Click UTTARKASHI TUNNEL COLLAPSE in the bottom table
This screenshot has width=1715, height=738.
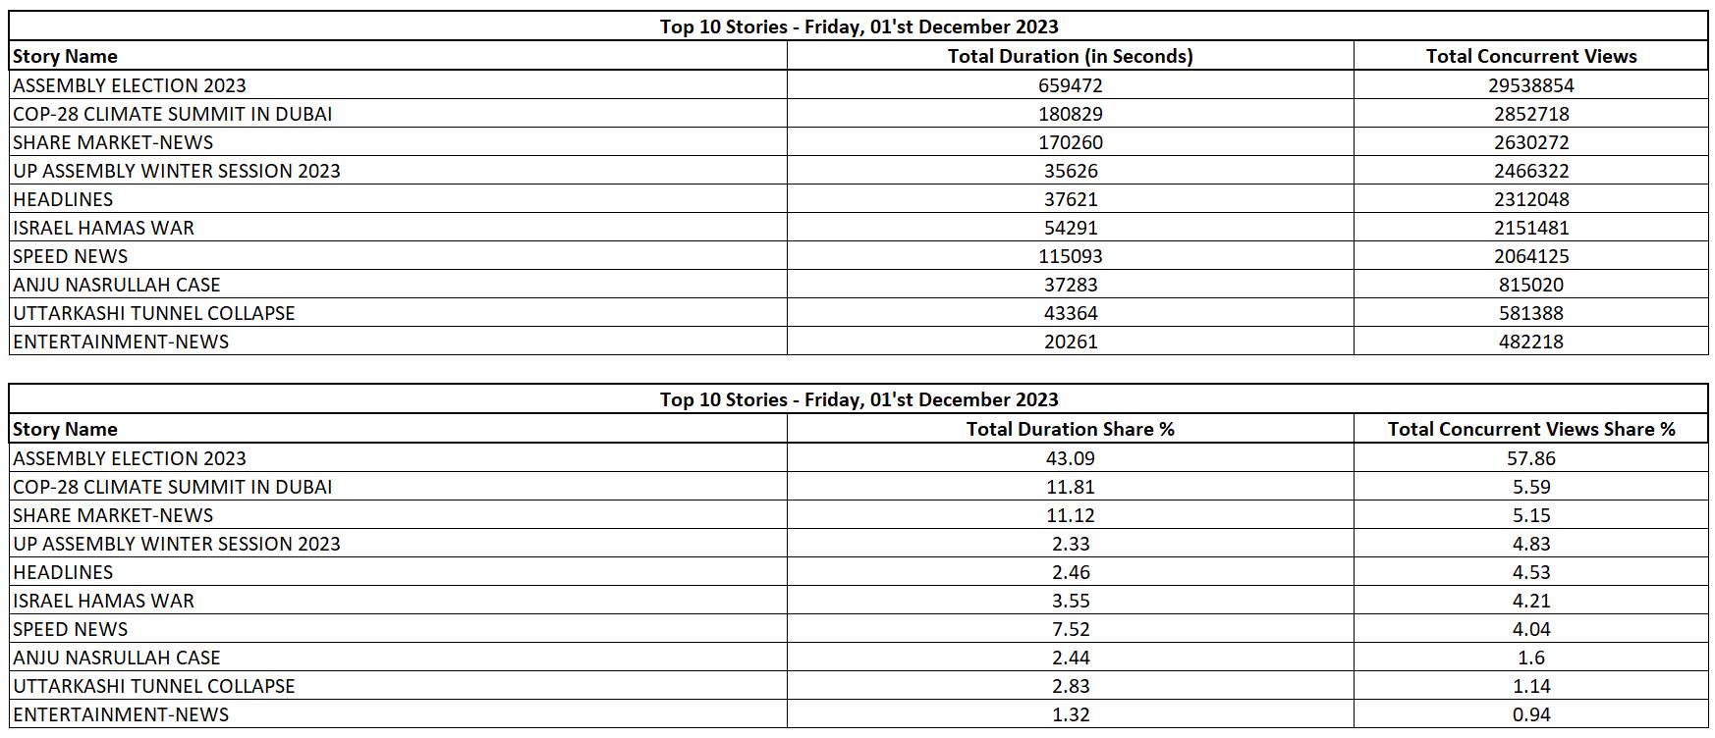pyautogui.click(x=154, y=686)
